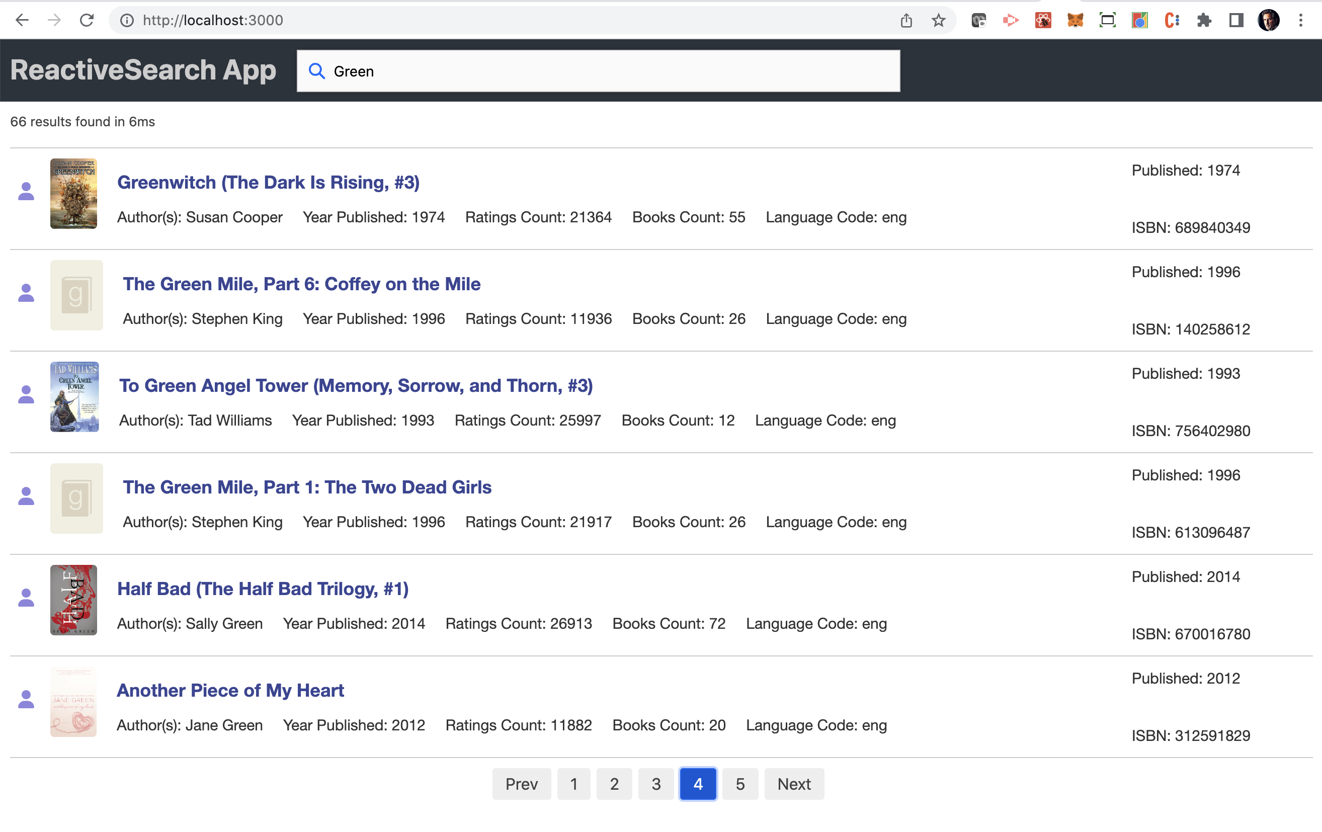This screenshot has height=832, width=1322.
Task: Click To Green Angel Tower cover thumbnail
Action: coord(74,397)
